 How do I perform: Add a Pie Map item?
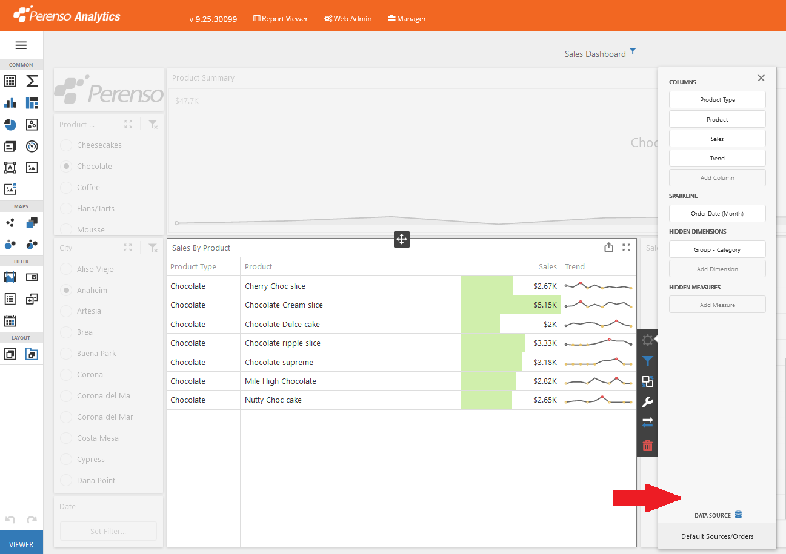32,244
